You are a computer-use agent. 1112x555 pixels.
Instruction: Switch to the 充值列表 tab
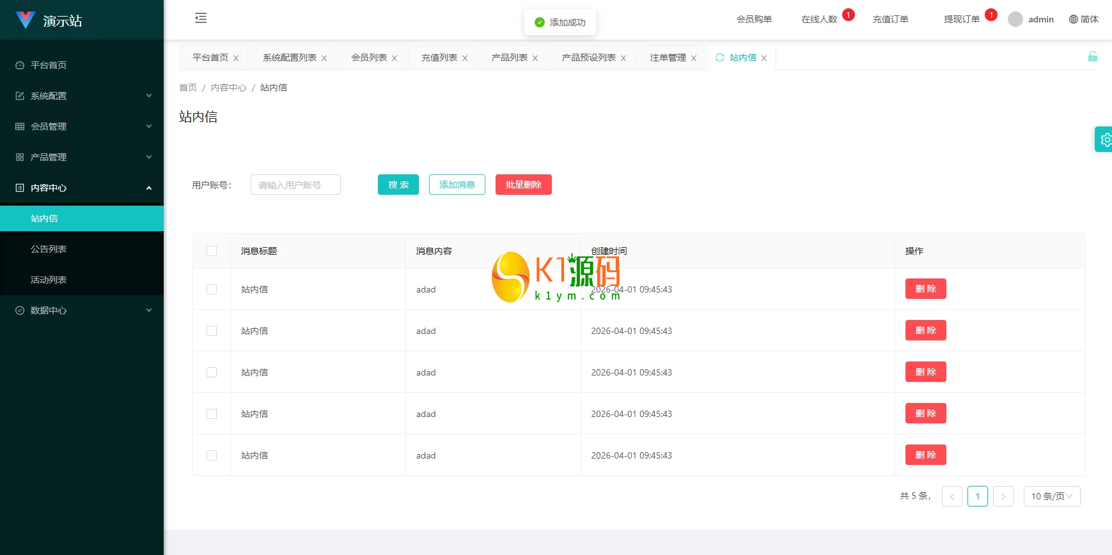tap(439, 57)
